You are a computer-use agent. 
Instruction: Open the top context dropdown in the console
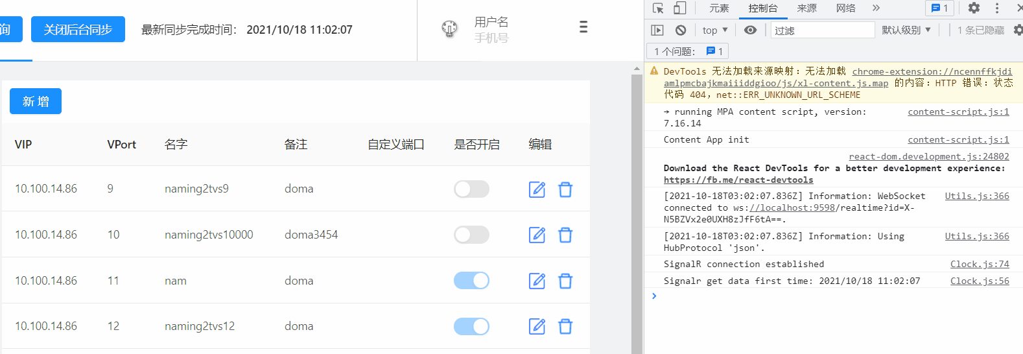[x=715, y=30]
